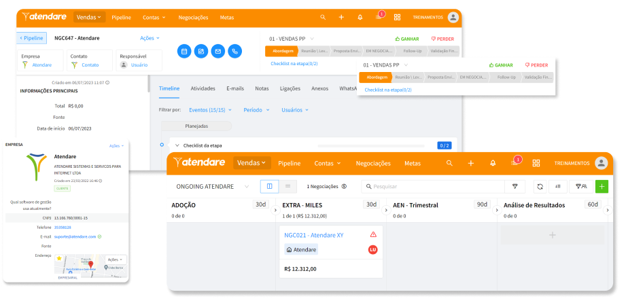The height and width of the screenshot is (305, 626).
Task: Switch to the E-mails tab
Action: (235, 88)
